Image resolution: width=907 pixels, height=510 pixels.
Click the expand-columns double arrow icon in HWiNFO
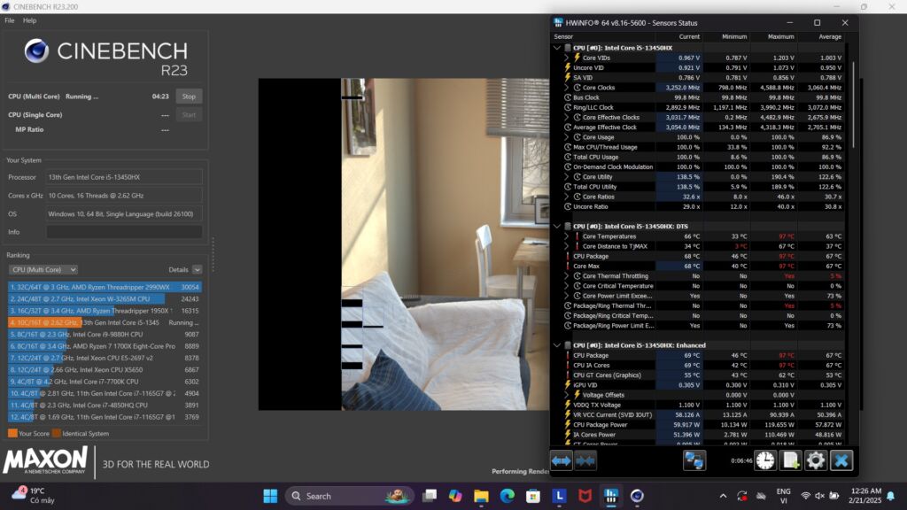tap(561, 460)
